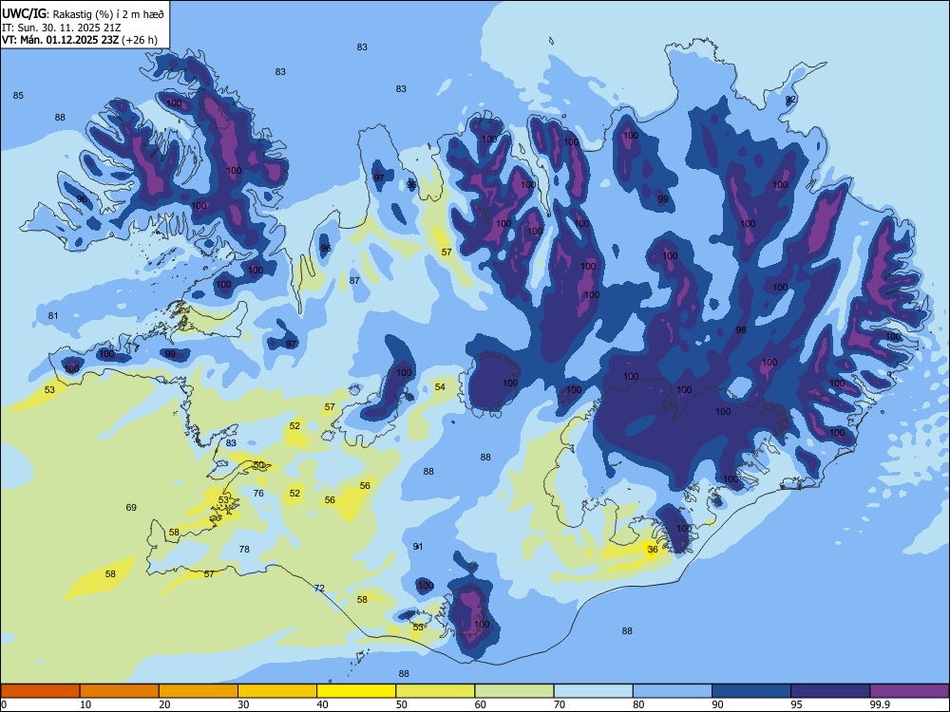
Task: Select the bright yellow 40–50 legend swatch
Action: click(356, 691)
